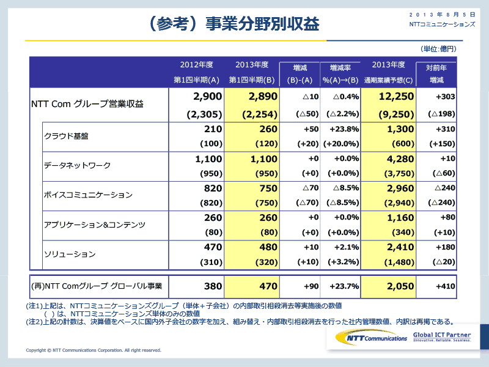Click footnote 注1 first line
Viewport: 489px width, 367px height.
[x=184, y=306]
